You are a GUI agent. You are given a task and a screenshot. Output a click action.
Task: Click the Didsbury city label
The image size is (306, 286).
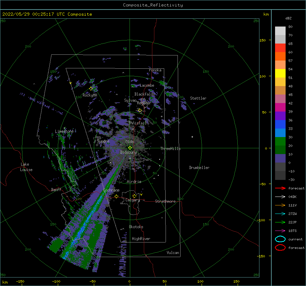[x=128, y=152]
